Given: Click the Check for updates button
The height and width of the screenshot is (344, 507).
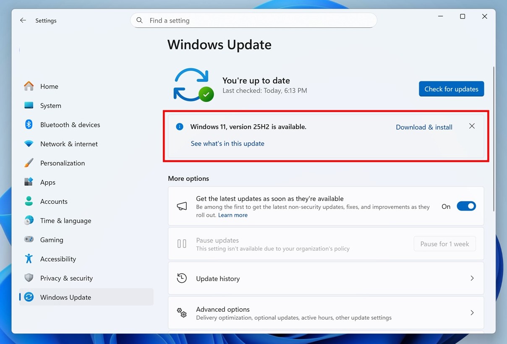Looking at the screenshot, I should coord(451,89).
